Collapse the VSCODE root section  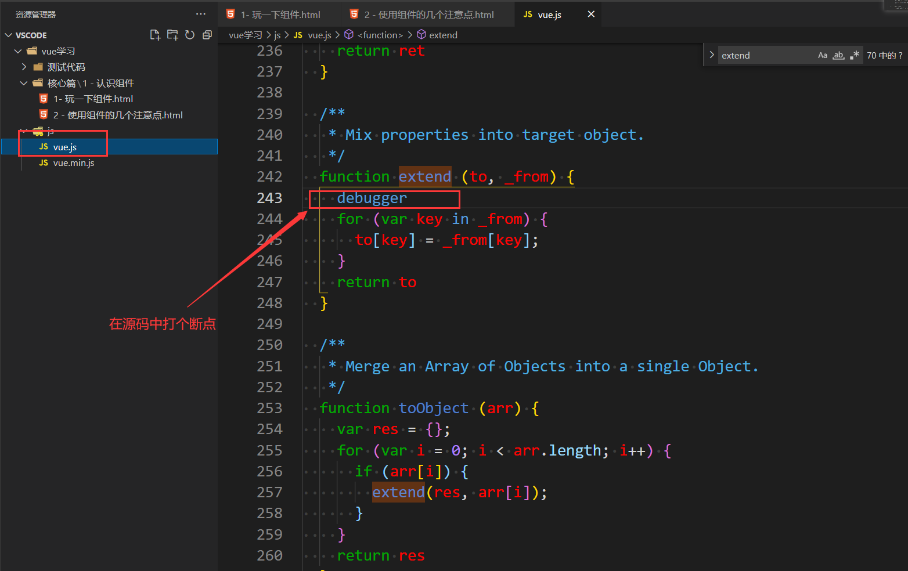(9, 35)
